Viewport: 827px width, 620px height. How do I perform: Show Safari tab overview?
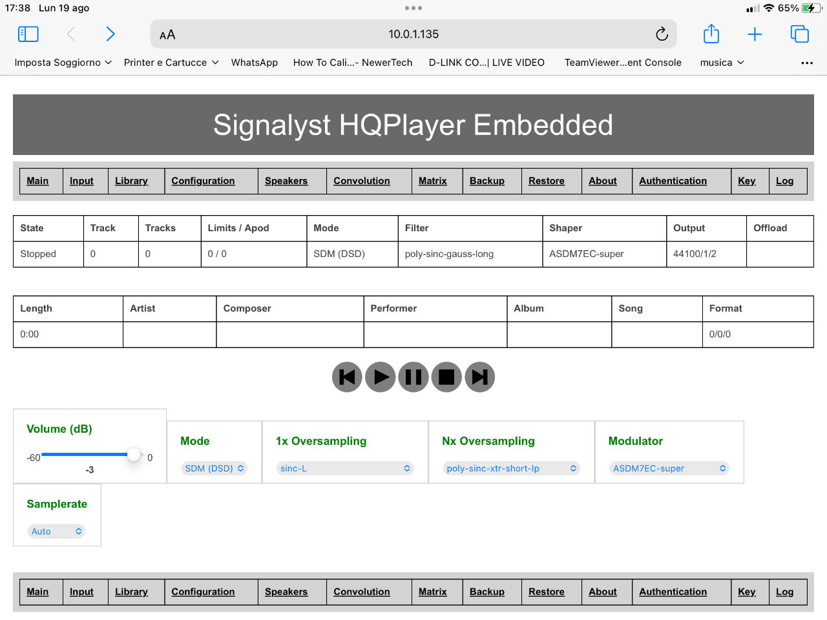pos(800,34)
